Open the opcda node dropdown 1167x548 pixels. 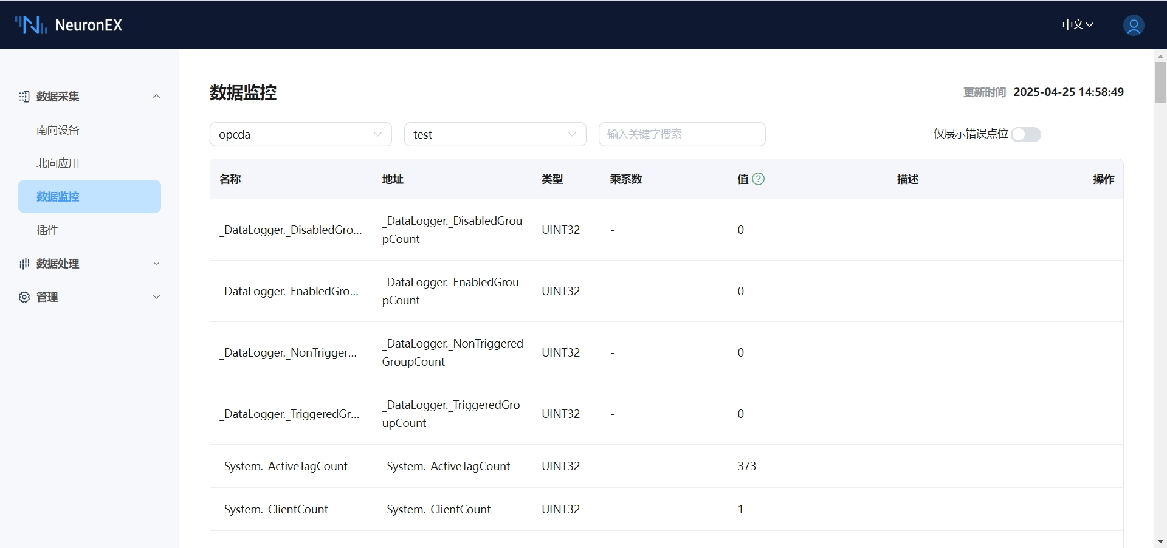300,134
